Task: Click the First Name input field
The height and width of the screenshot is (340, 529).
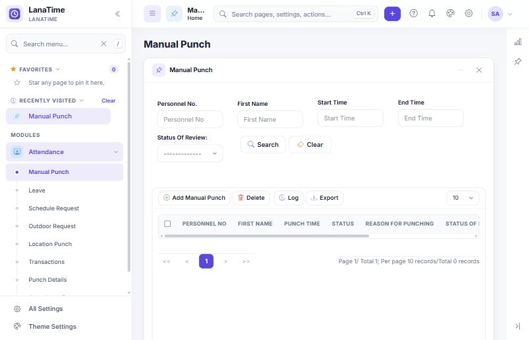Action: click(x=270, y=120)
